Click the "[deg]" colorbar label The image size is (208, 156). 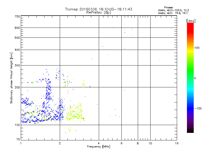point(191,21)
